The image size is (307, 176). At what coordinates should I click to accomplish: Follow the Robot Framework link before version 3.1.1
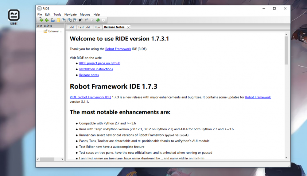[x=258, y=97]
